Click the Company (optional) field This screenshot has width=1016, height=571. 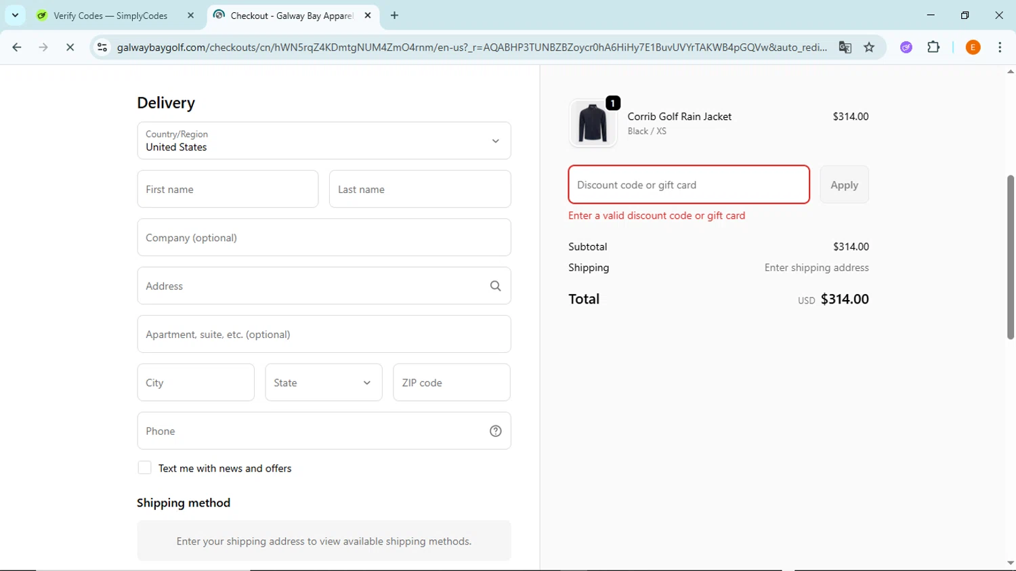324,237
